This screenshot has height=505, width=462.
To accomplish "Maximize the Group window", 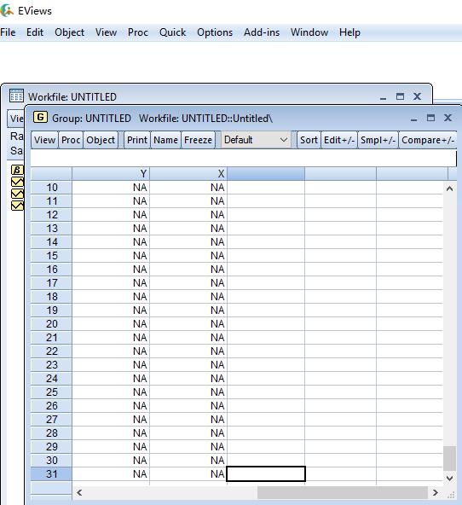I will click(430, 118).
